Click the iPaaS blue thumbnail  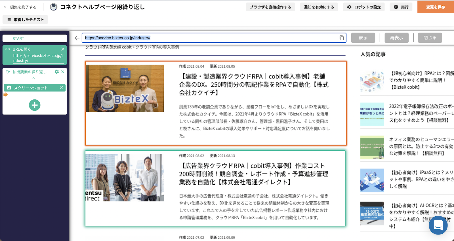click(x=372, y=180)
